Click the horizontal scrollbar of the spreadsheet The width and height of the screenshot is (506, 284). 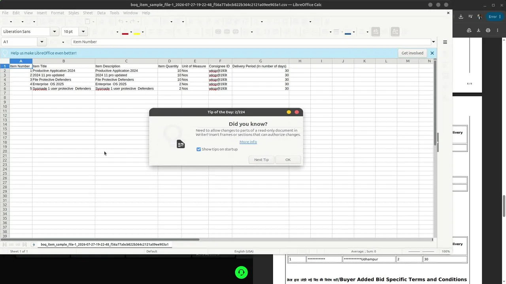point(100,239)
